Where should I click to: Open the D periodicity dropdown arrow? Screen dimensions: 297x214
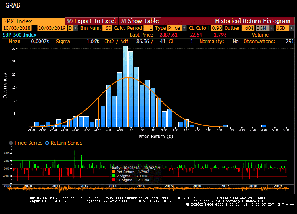coord(75,28)
